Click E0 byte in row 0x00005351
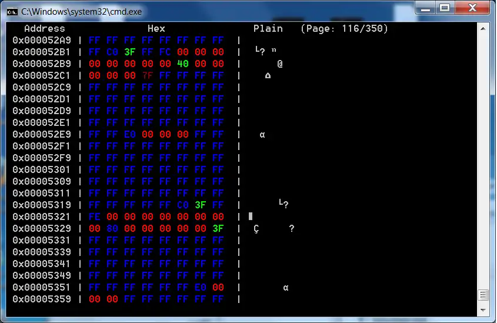This screenshot has width=497, height=323. tap(201, 288)
